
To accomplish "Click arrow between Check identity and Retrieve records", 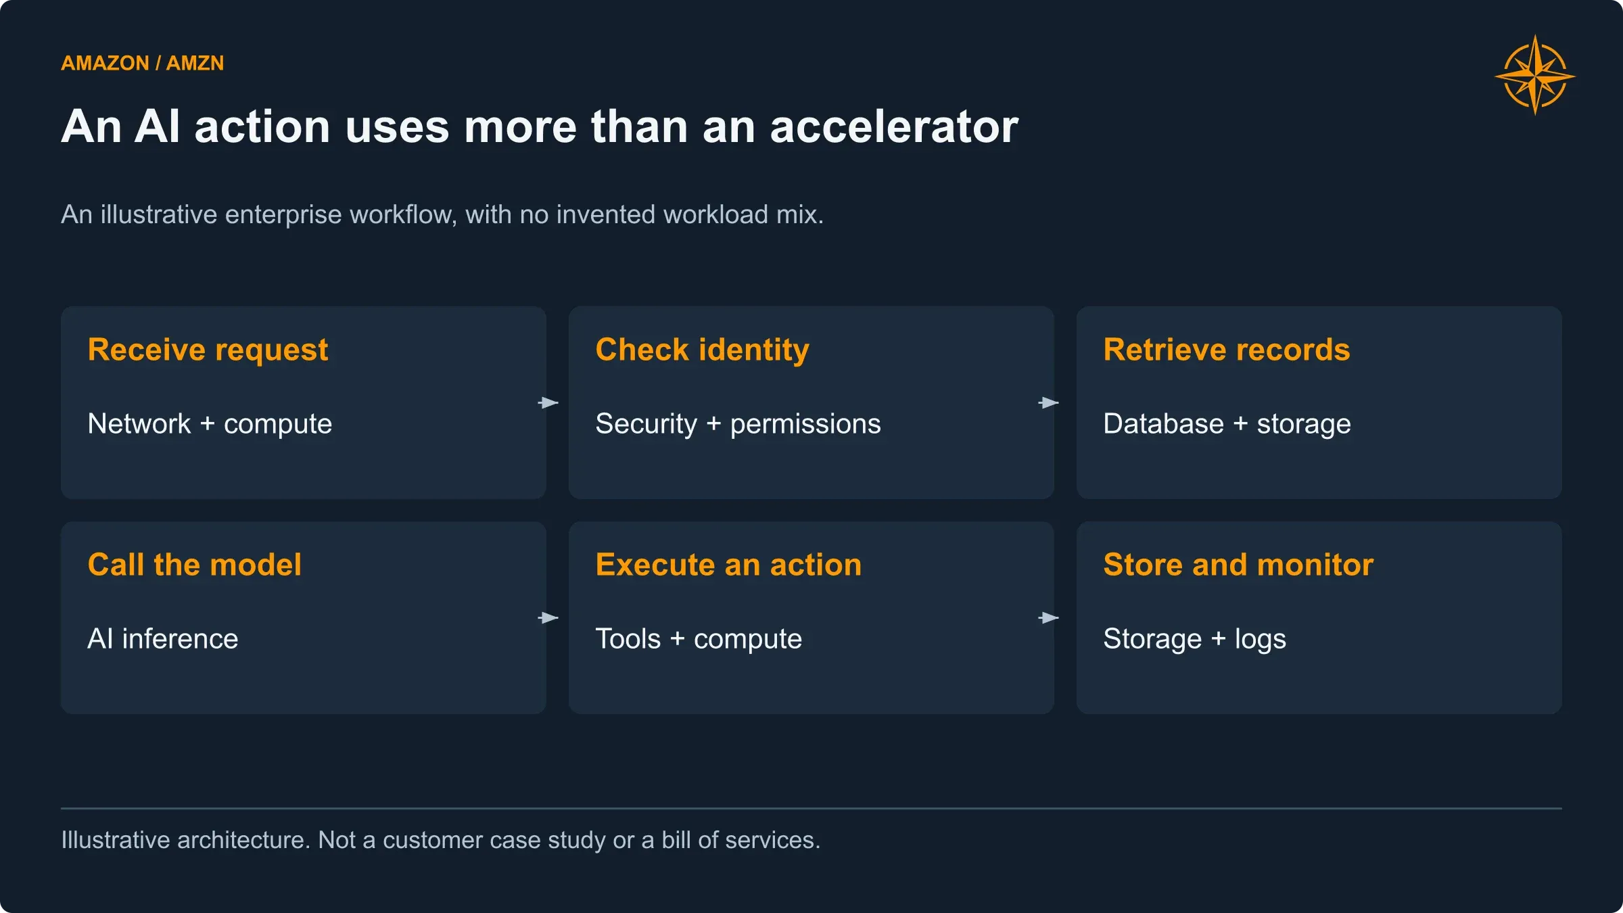I will tap(1049, 403).
